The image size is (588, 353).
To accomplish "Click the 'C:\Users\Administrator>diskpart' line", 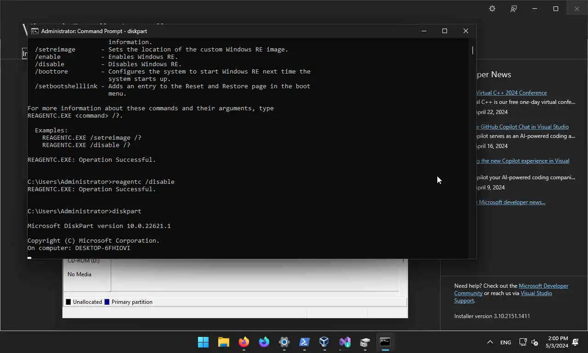I will 85,211.
